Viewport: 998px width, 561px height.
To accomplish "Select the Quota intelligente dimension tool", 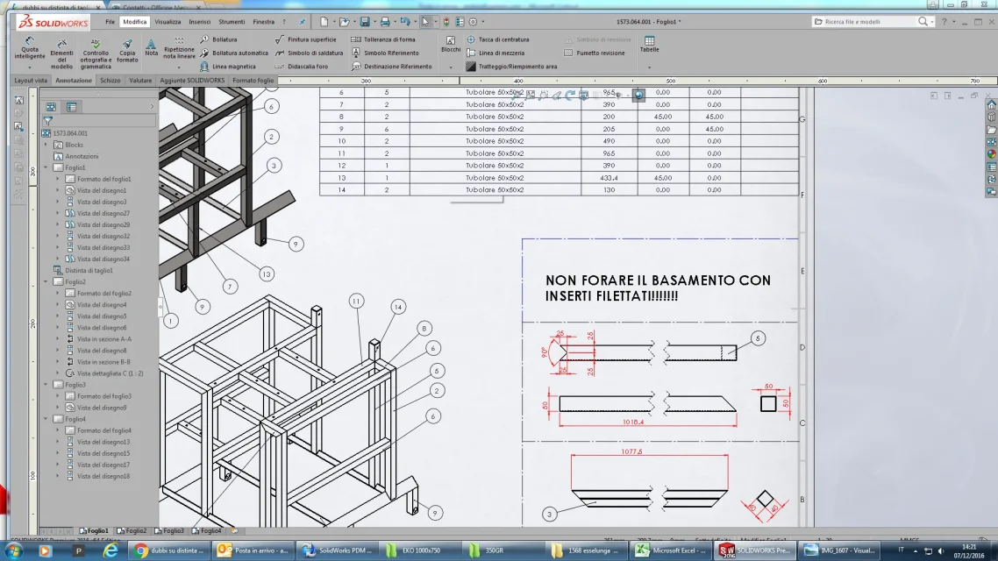I will tap(29, 48).
